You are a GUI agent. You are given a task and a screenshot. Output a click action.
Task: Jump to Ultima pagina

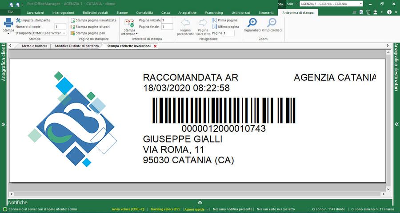226,27
